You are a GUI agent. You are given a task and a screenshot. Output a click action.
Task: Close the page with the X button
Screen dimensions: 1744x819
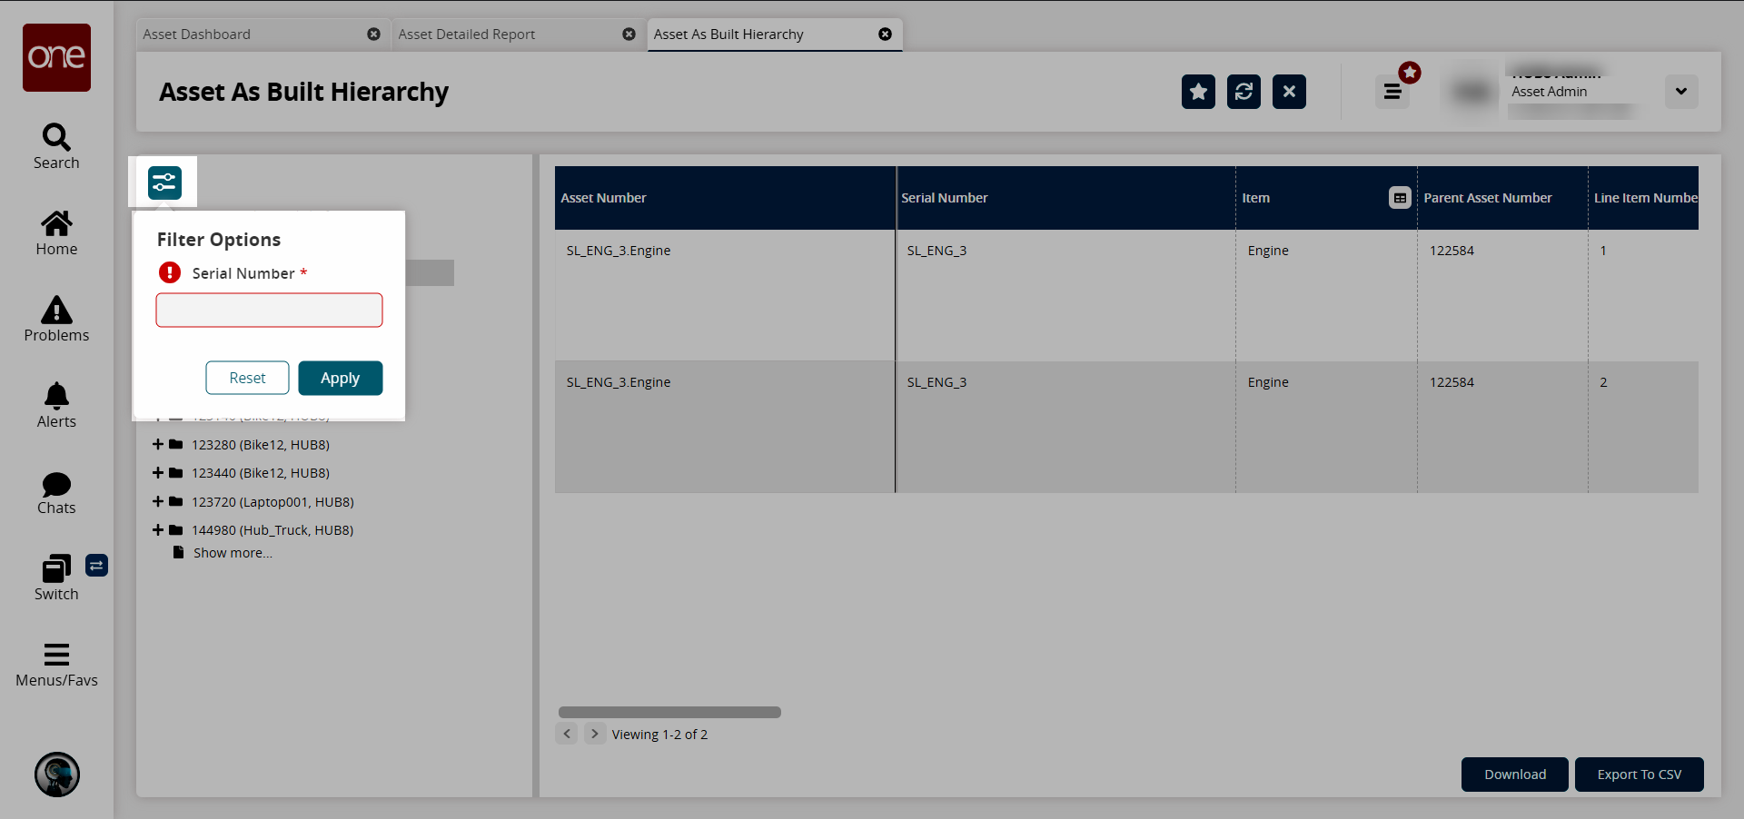pyautogui.click(x=1289, y=92)
